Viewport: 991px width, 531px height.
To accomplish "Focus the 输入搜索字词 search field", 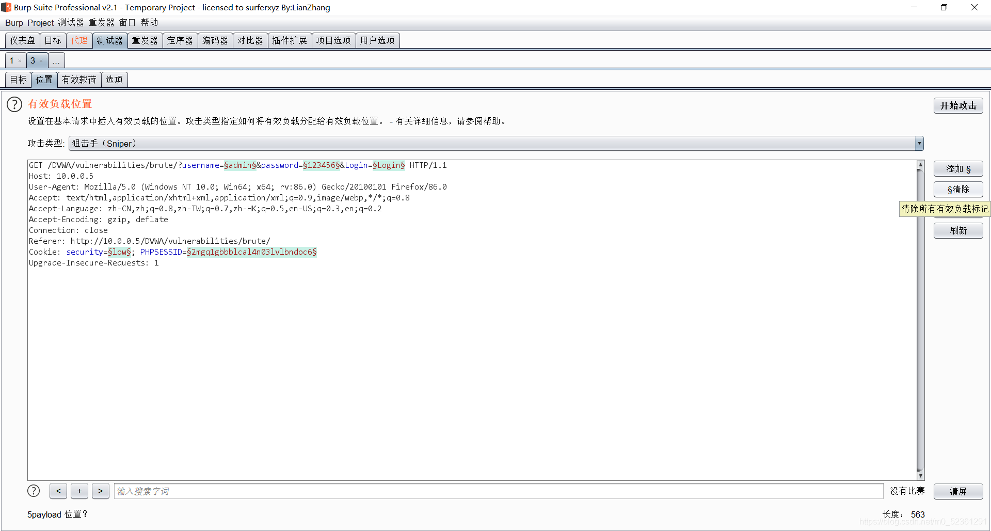I will click(499, 491).
